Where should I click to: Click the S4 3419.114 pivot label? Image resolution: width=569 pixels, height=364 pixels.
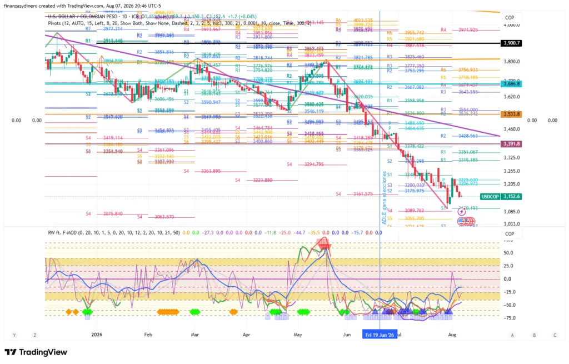(x=104, y=138)
